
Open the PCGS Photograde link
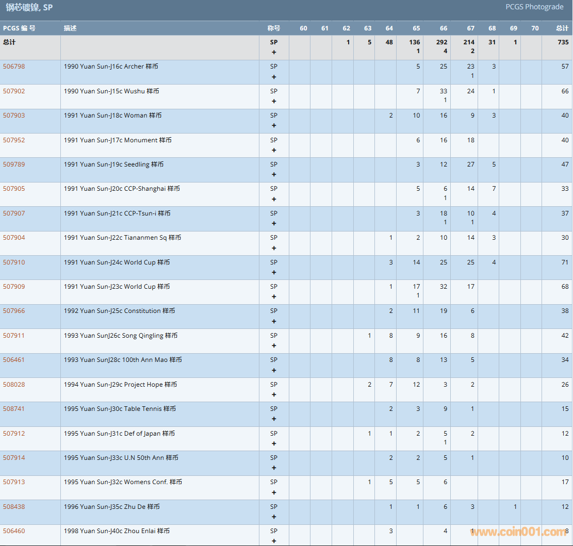pyautogui.click(x=534, y=7)
